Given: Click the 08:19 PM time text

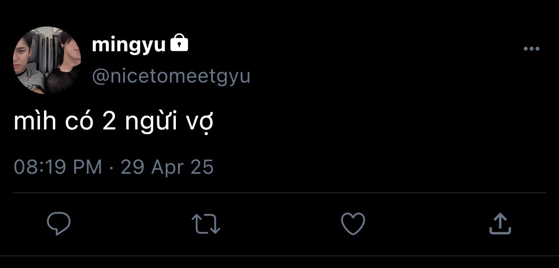Looking at the screenshot, I should pyautogui.click(x=58, y=167).
